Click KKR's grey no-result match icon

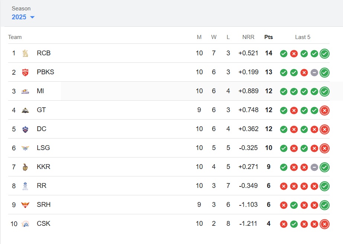pyautogui.click(x=314, y=167)
